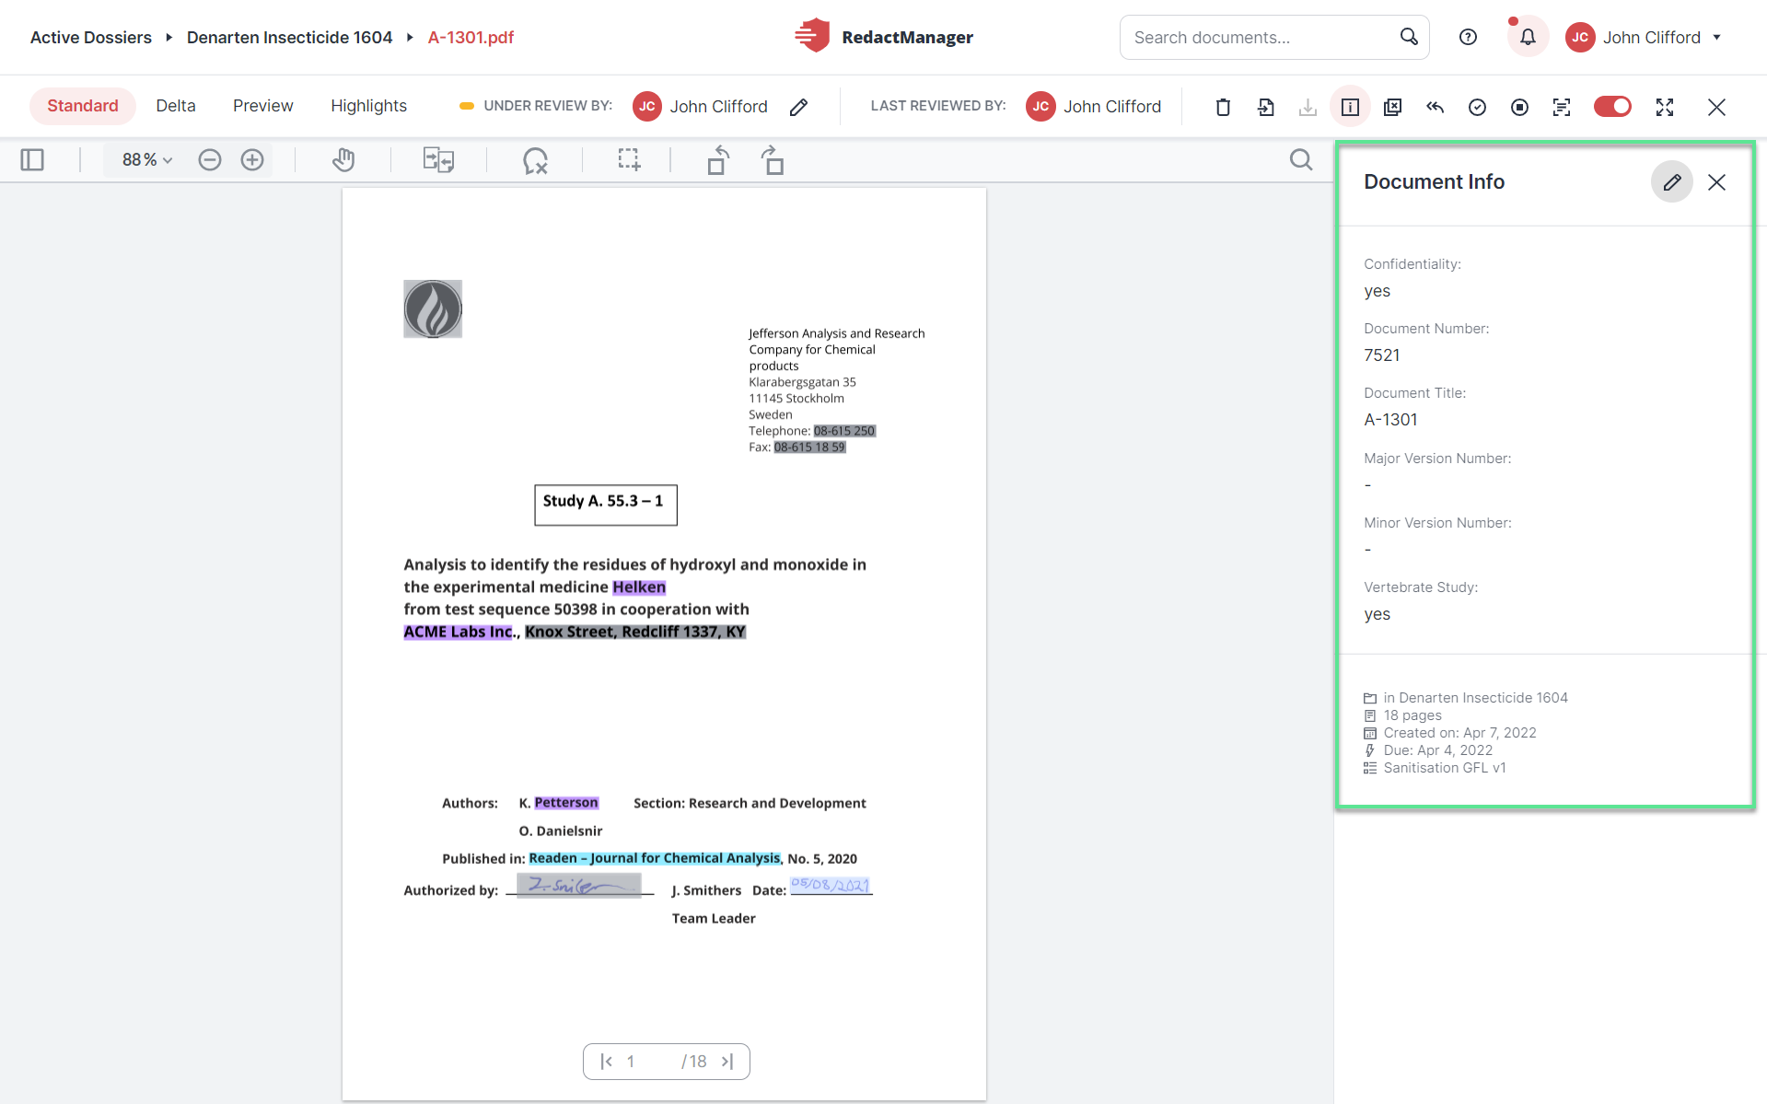Select the rectangle selection tool
1767x1104 pixels.
click(629, 160)
